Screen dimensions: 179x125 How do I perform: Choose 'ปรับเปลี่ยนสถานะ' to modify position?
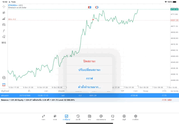(89, 70)
